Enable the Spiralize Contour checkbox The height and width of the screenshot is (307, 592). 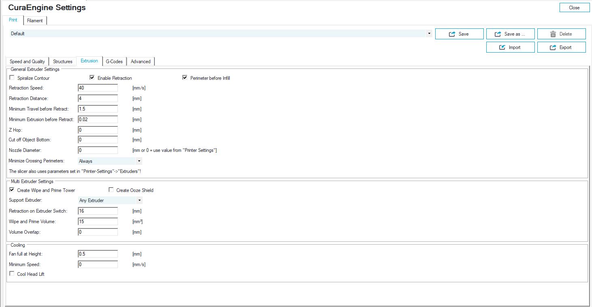[12, 78]
